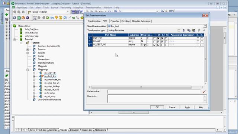Image resolution: width=238 pixels, height=134 pixels.
Task: Click the ports grid horizontal scrollbar
Action: point(141,87)
